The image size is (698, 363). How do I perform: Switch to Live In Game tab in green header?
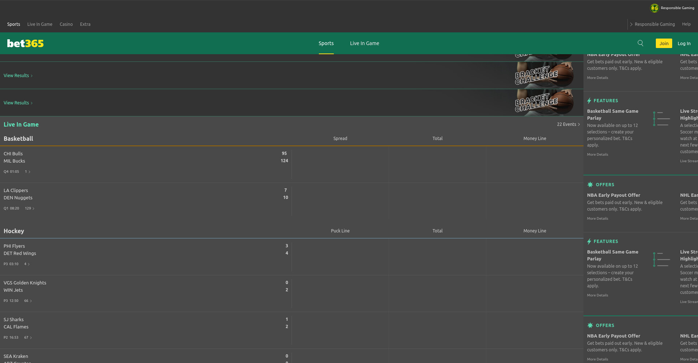[x=364, y=43]
